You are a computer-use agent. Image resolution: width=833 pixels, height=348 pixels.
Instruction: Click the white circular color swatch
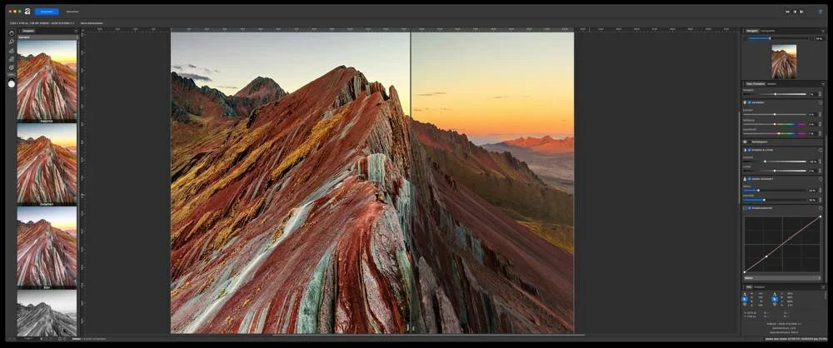[12, 84]
